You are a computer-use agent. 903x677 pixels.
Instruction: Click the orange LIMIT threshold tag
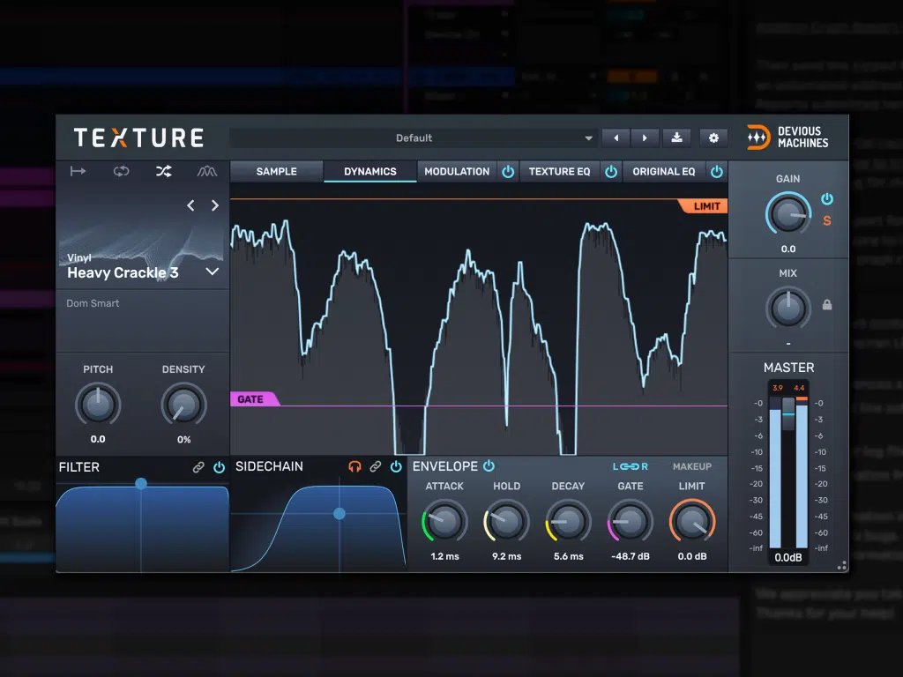pos(703,206)
